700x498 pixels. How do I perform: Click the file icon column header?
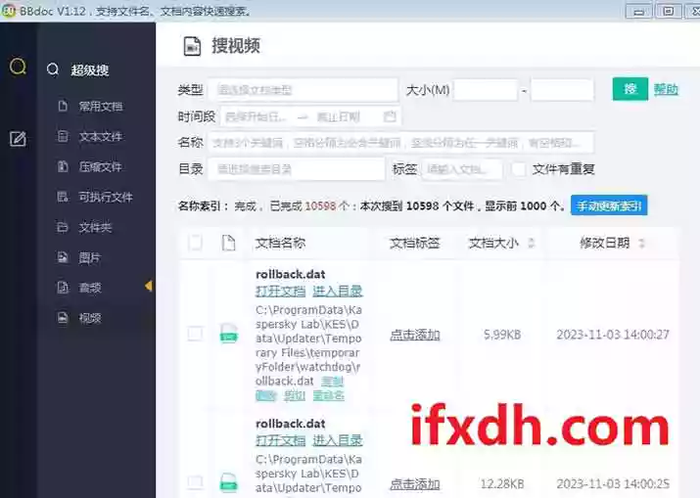point(228,244)
